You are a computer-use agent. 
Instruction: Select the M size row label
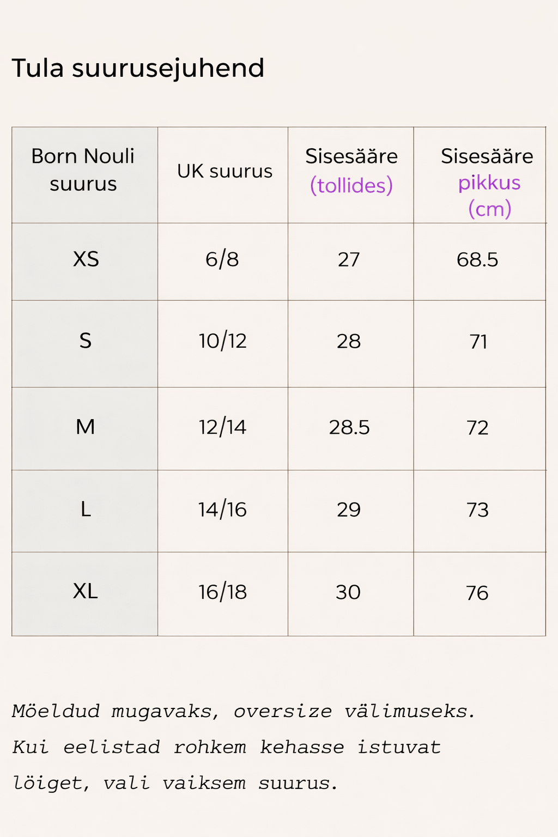pyautogui.click(x=86, y=427)
